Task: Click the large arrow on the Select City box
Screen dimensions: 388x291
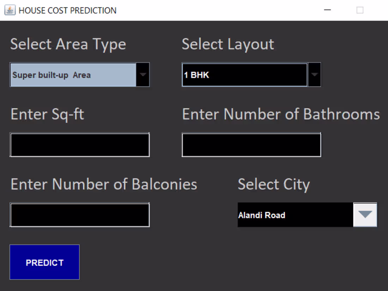Action: (x=365, y=214)
